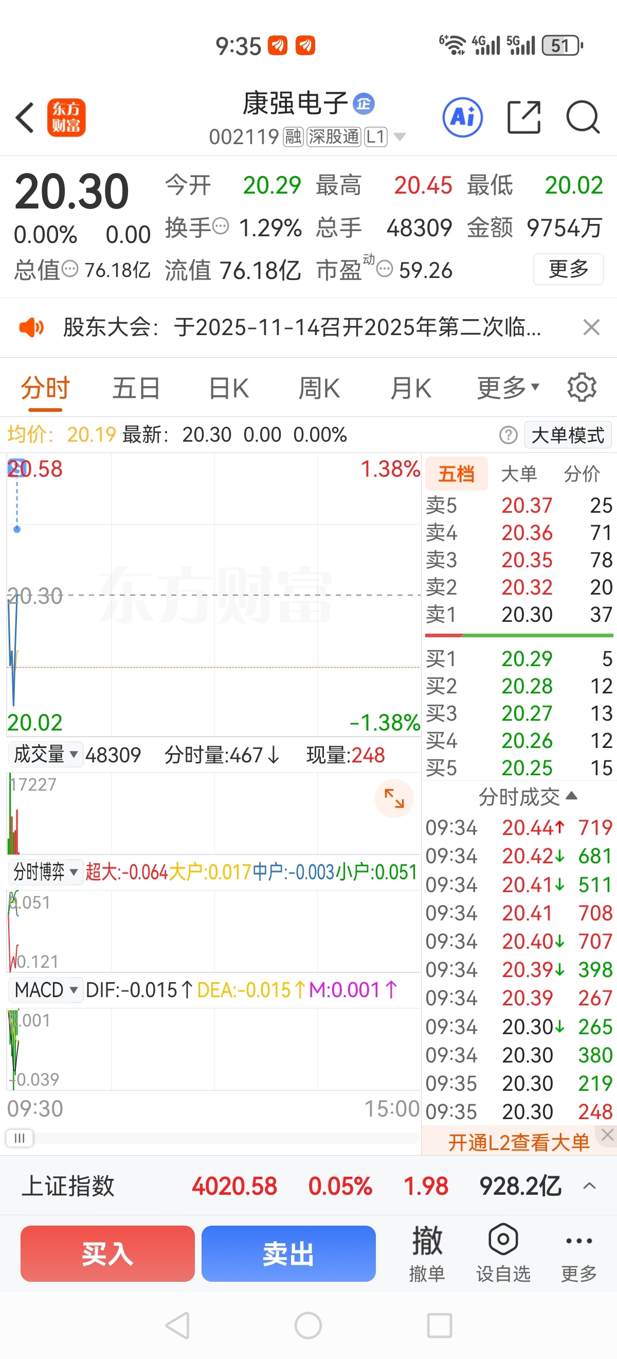
Task: Tap the share export icon
Action: coord(524,117)
